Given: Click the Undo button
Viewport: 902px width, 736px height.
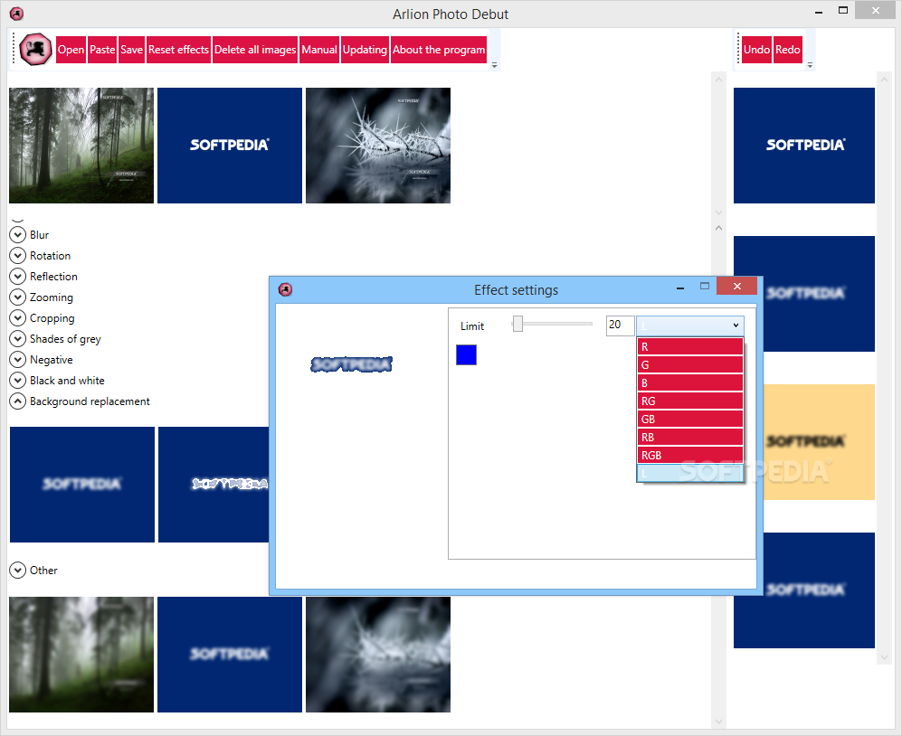Looking at the screenshot, I should (756, 50).
